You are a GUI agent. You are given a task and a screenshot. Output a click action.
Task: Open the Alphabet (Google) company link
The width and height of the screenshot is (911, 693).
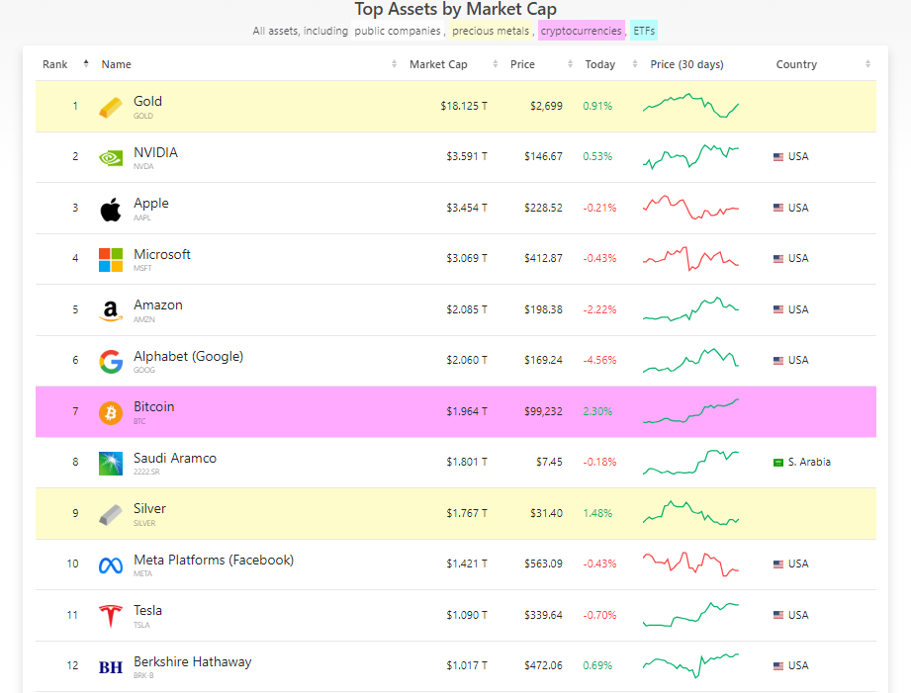(188, 356)
